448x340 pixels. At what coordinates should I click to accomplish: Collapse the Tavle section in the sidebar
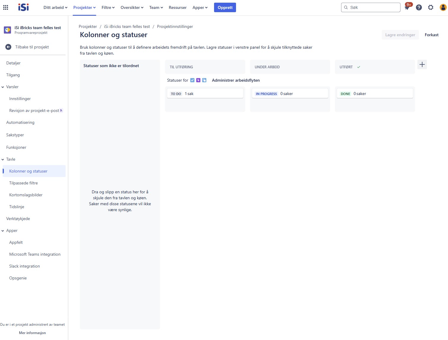pos(3,159)
